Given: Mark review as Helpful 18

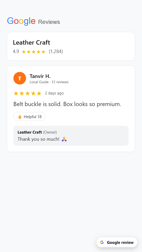Looking at the screenshot, I should point(29,117).
